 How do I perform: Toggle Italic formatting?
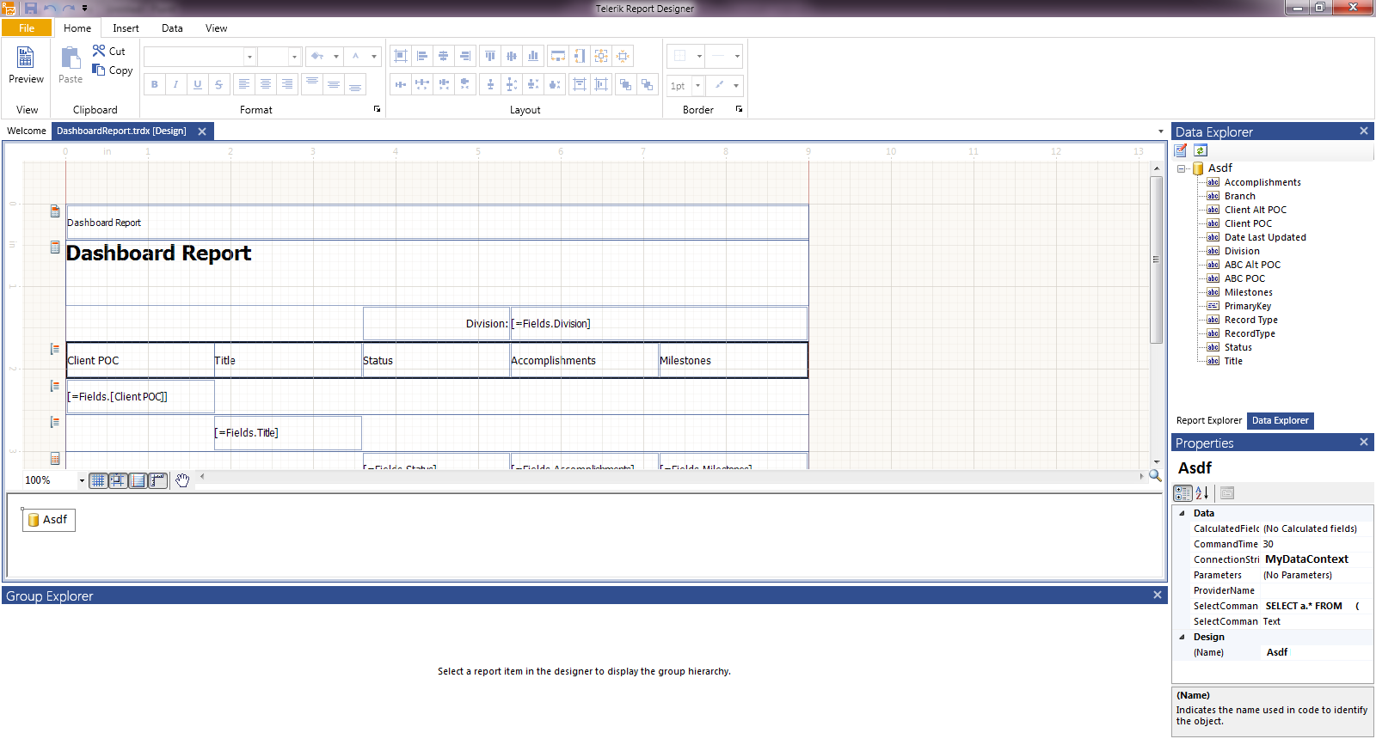pyautogui.click(x=176, y=84)
